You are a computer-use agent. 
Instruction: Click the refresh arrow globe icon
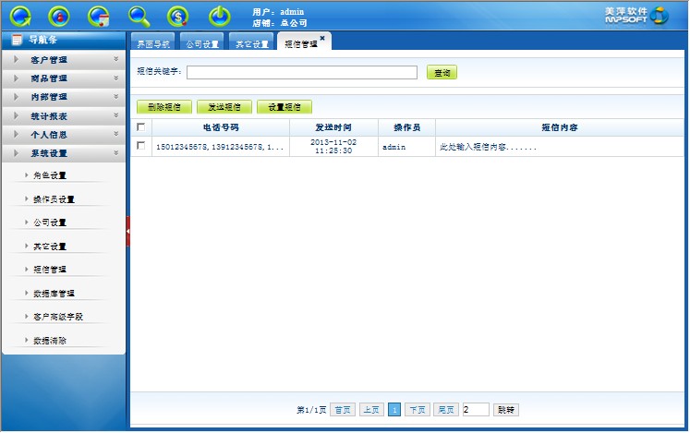click(x=20, y=16)
